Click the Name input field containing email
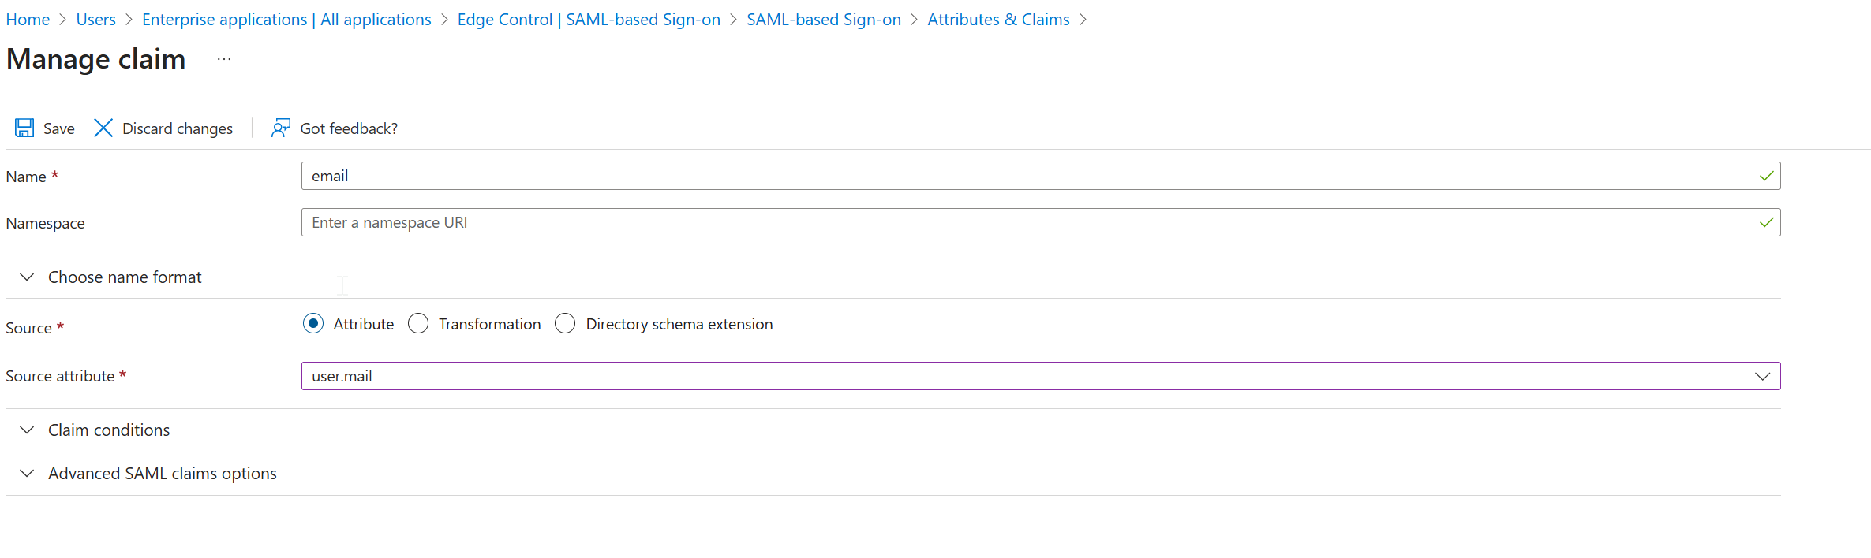The width and height of the screenshot is (1871, 558). click(1041, 176)
